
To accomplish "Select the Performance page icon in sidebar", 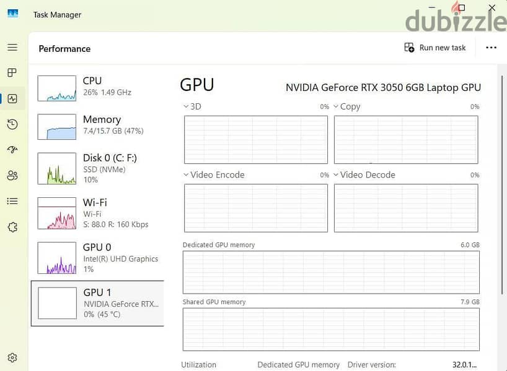I will (12, 98).
